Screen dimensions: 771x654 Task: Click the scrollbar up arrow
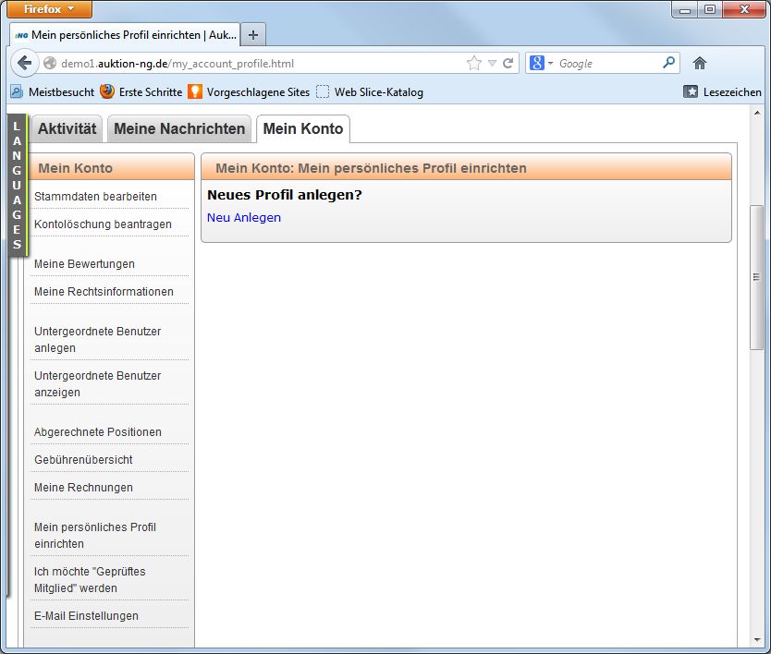pos(757,113)
